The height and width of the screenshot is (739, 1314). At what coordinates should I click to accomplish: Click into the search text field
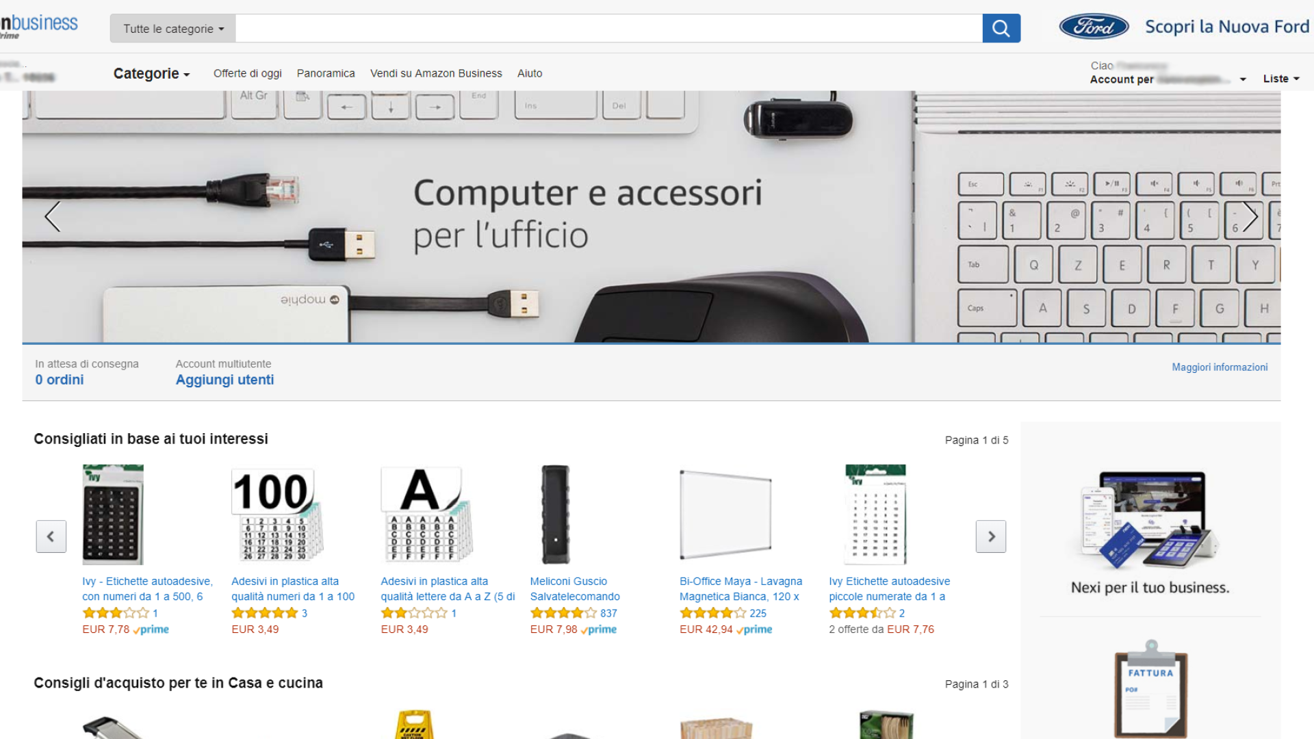pos(609,29)
